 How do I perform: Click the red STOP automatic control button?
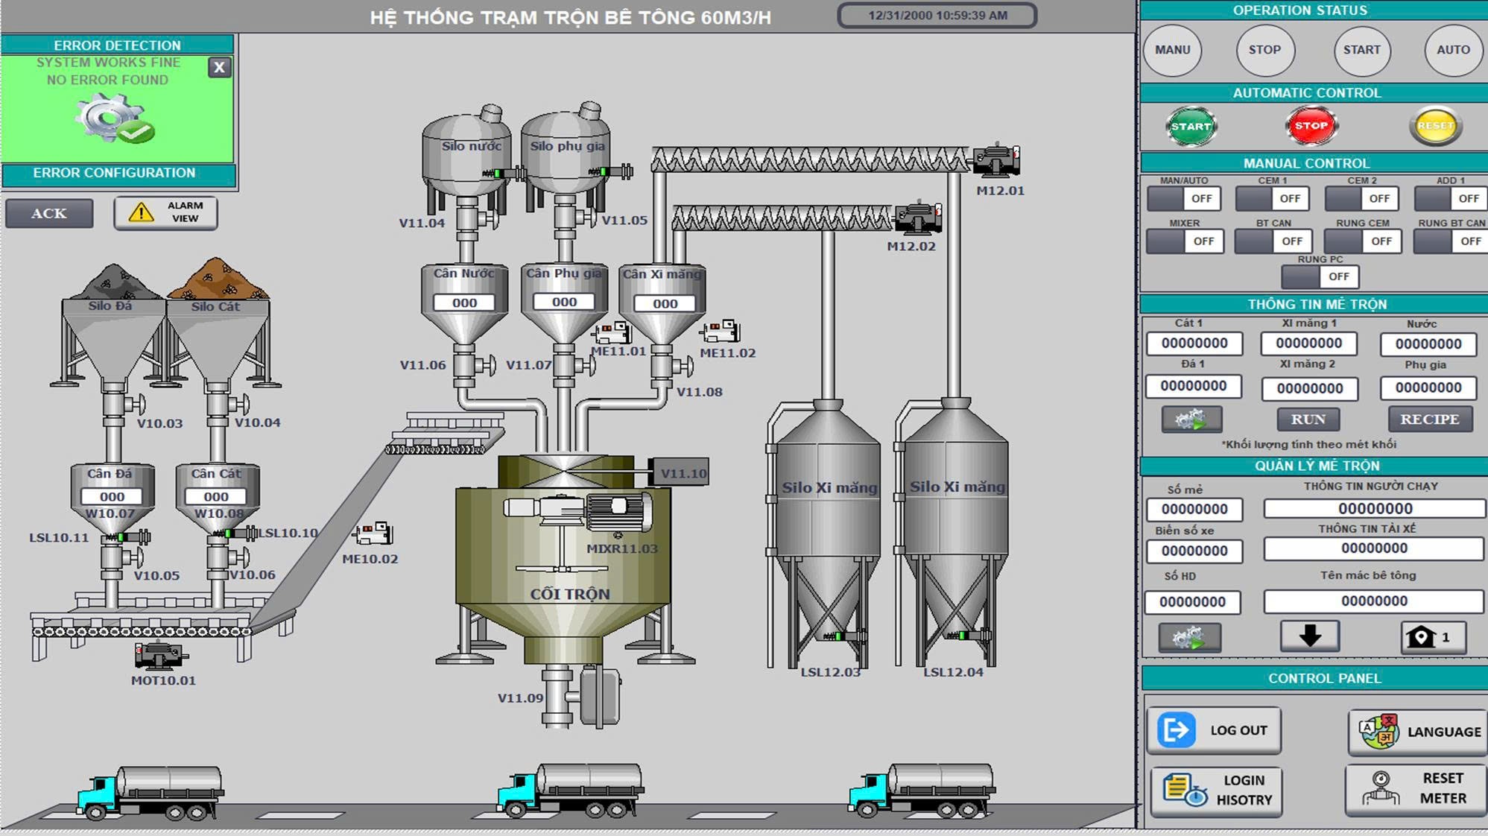[1311, 125]
